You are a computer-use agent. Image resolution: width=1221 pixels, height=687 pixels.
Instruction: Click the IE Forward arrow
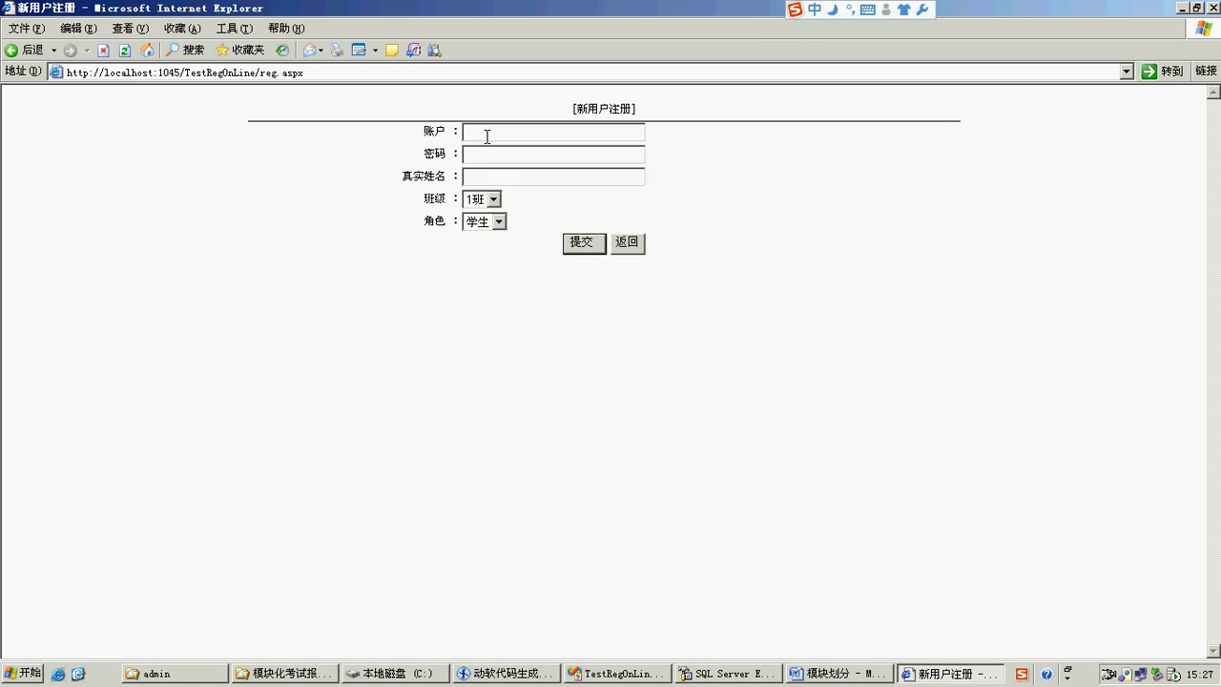point(70,51)
